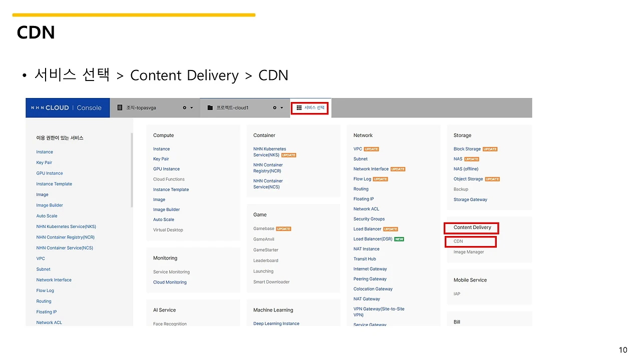The width and height of the screenshot is (641, 360).
Task: Open Key Pair in the Compute section
Action: pyautogui.click(x=161, y=159)
